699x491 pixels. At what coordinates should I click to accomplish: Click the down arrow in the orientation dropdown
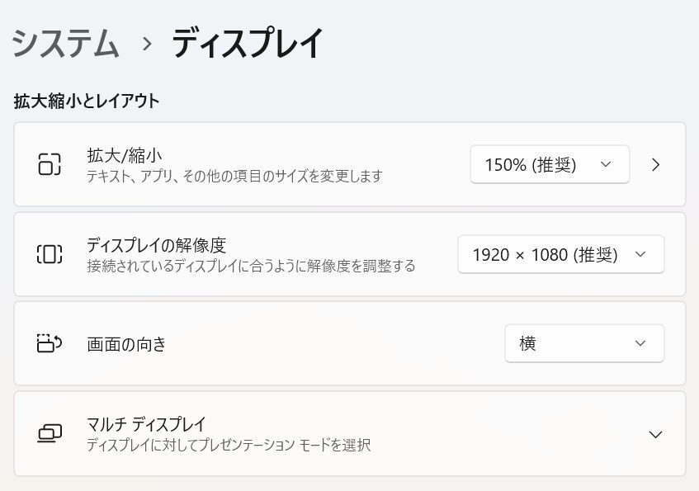point(640,343)
